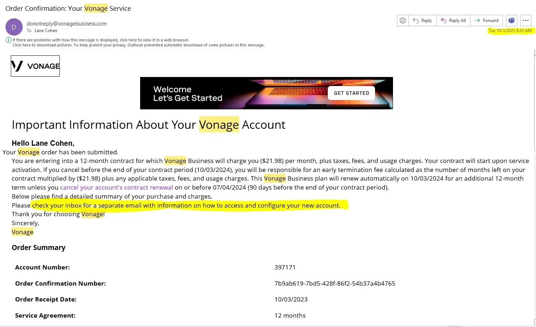Click the Hello Lane Cohen greeting

pos(43,143)
